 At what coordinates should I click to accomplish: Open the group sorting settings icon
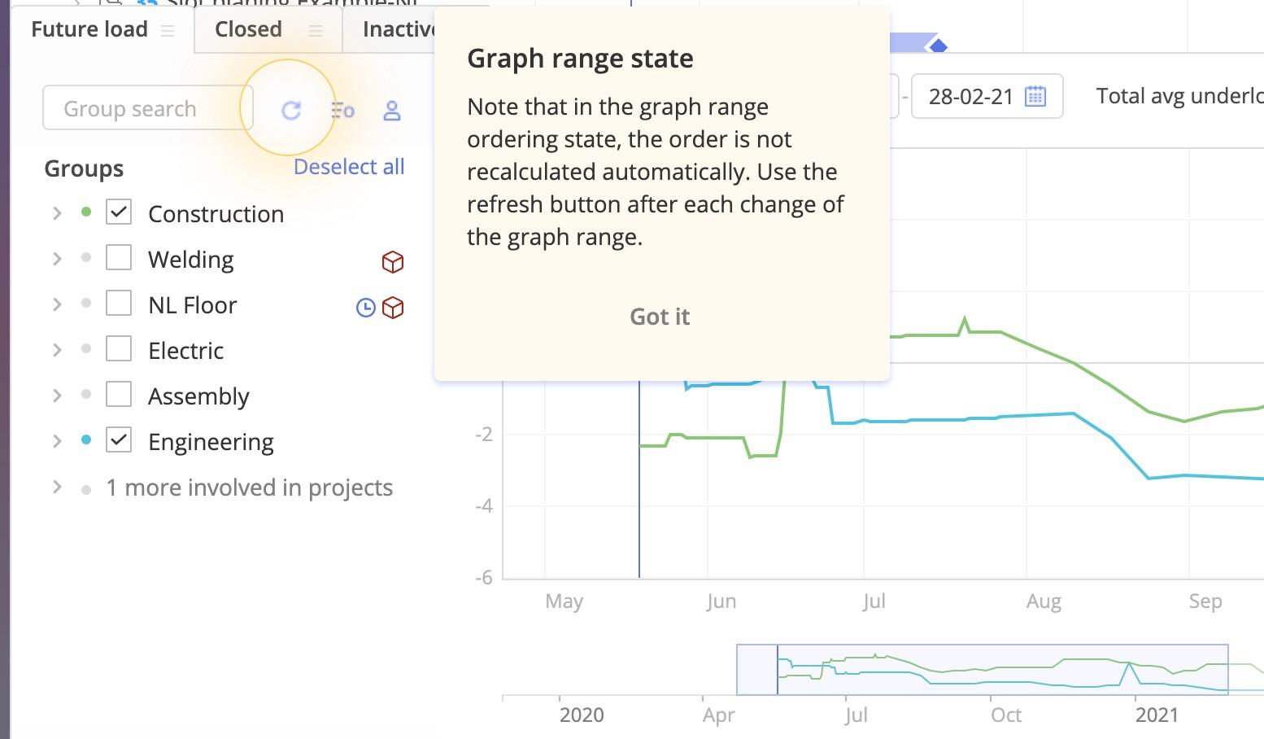point(342,110)
